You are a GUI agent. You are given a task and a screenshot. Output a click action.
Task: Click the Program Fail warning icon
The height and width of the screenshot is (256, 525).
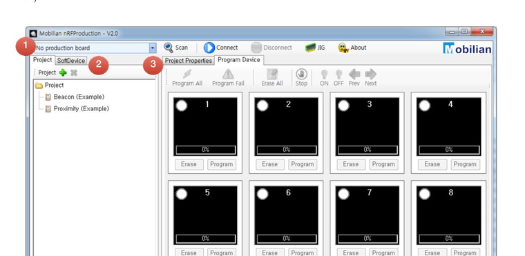coord(228,74)
